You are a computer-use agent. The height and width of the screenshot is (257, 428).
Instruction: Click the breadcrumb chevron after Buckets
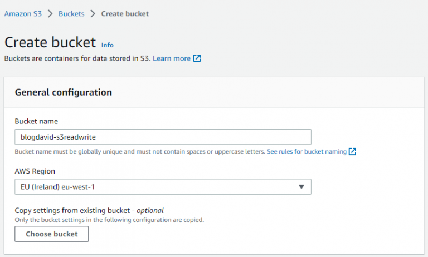[x=93, y=13]
